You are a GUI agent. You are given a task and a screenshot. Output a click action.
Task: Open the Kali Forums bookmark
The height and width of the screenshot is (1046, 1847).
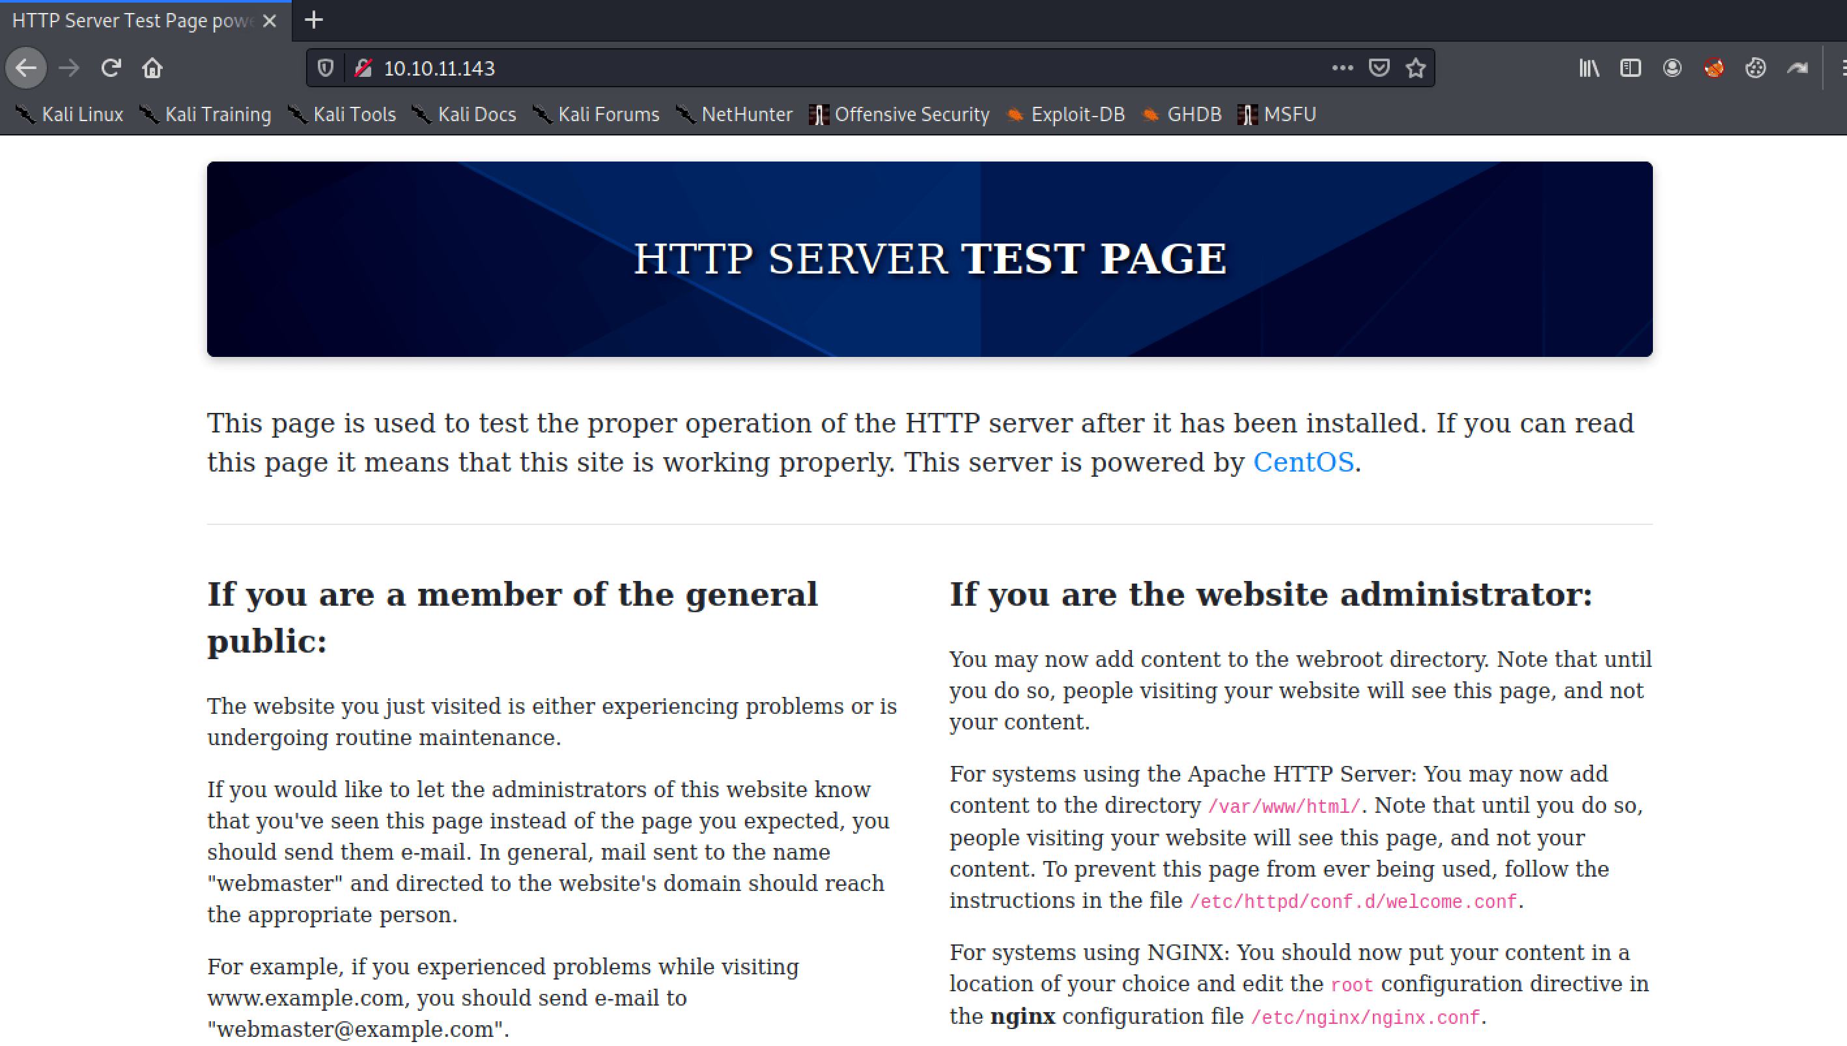point(609,114)
